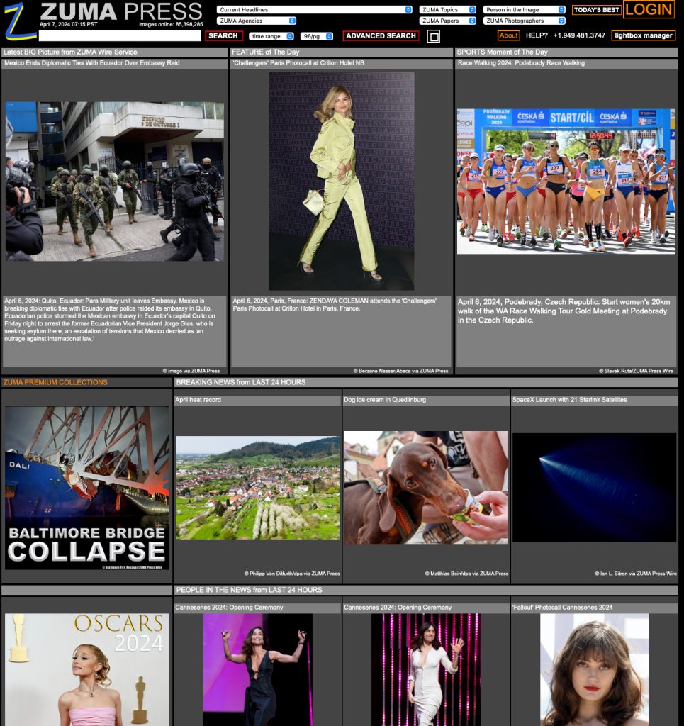This screenshot has width=684, height=726.
Task: Open the Dog ice cream in Quedlinburg photo
Action: point(426,487)
